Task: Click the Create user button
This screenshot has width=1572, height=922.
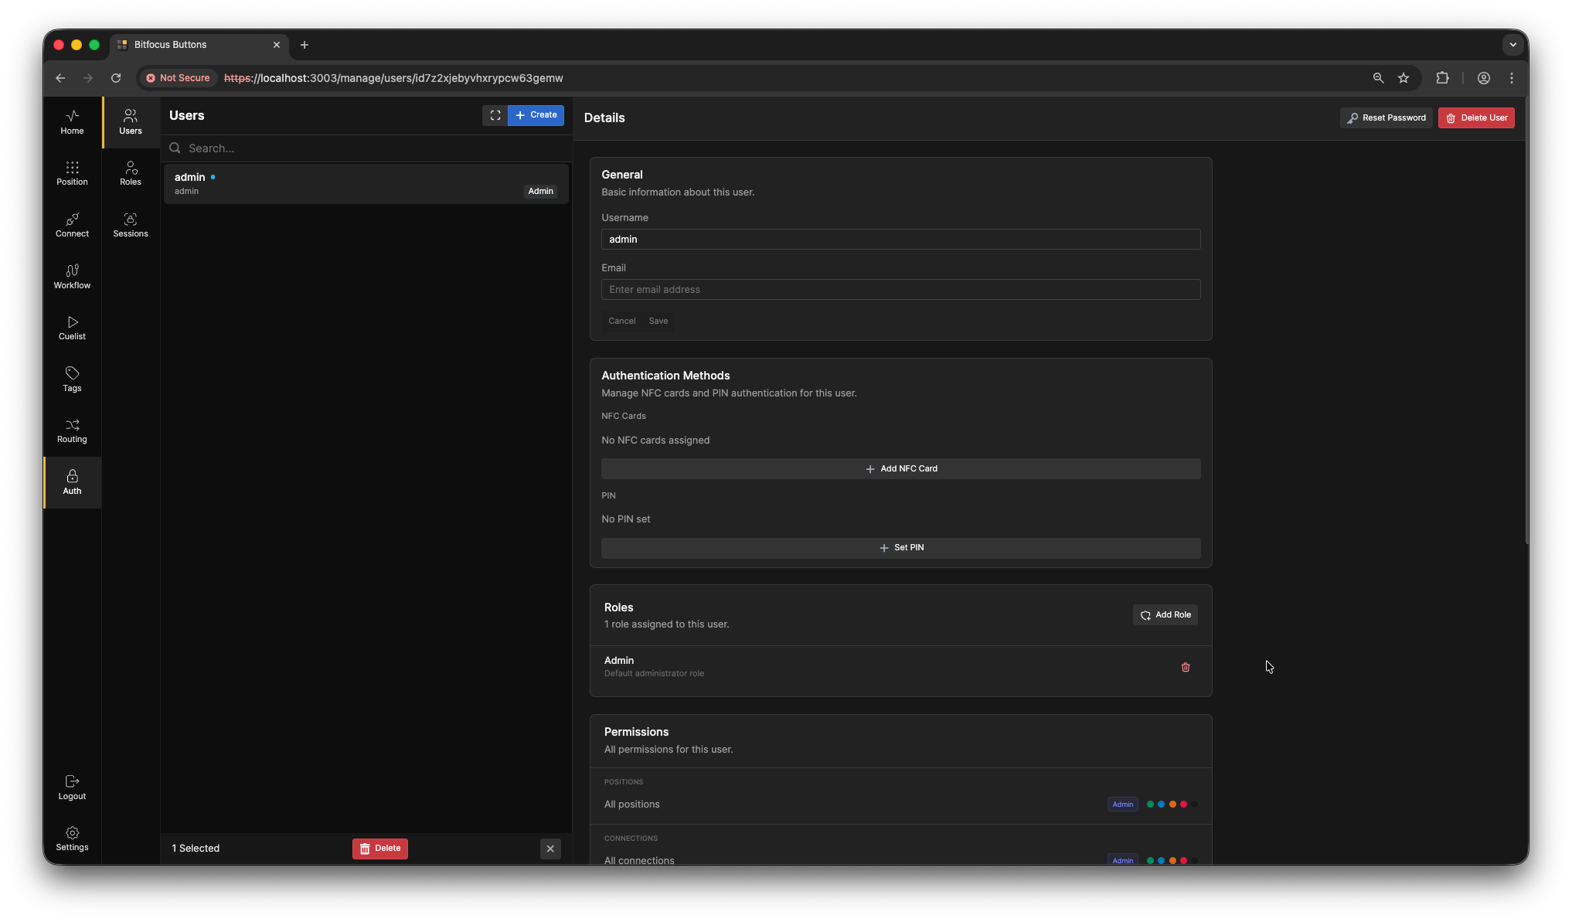Action: pyautogui.click(x=536, y=115)
